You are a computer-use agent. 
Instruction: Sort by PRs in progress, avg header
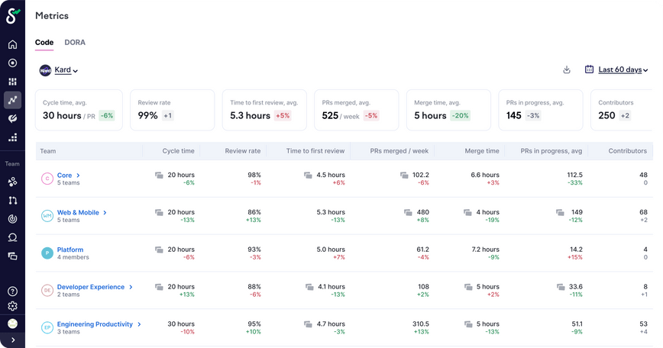click(x=551, y=151)
